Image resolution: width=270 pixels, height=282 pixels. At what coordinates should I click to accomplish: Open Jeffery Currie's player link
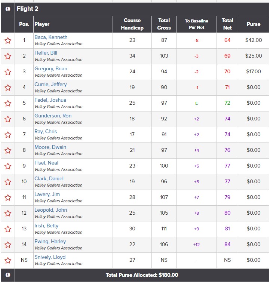pos(50,84)
